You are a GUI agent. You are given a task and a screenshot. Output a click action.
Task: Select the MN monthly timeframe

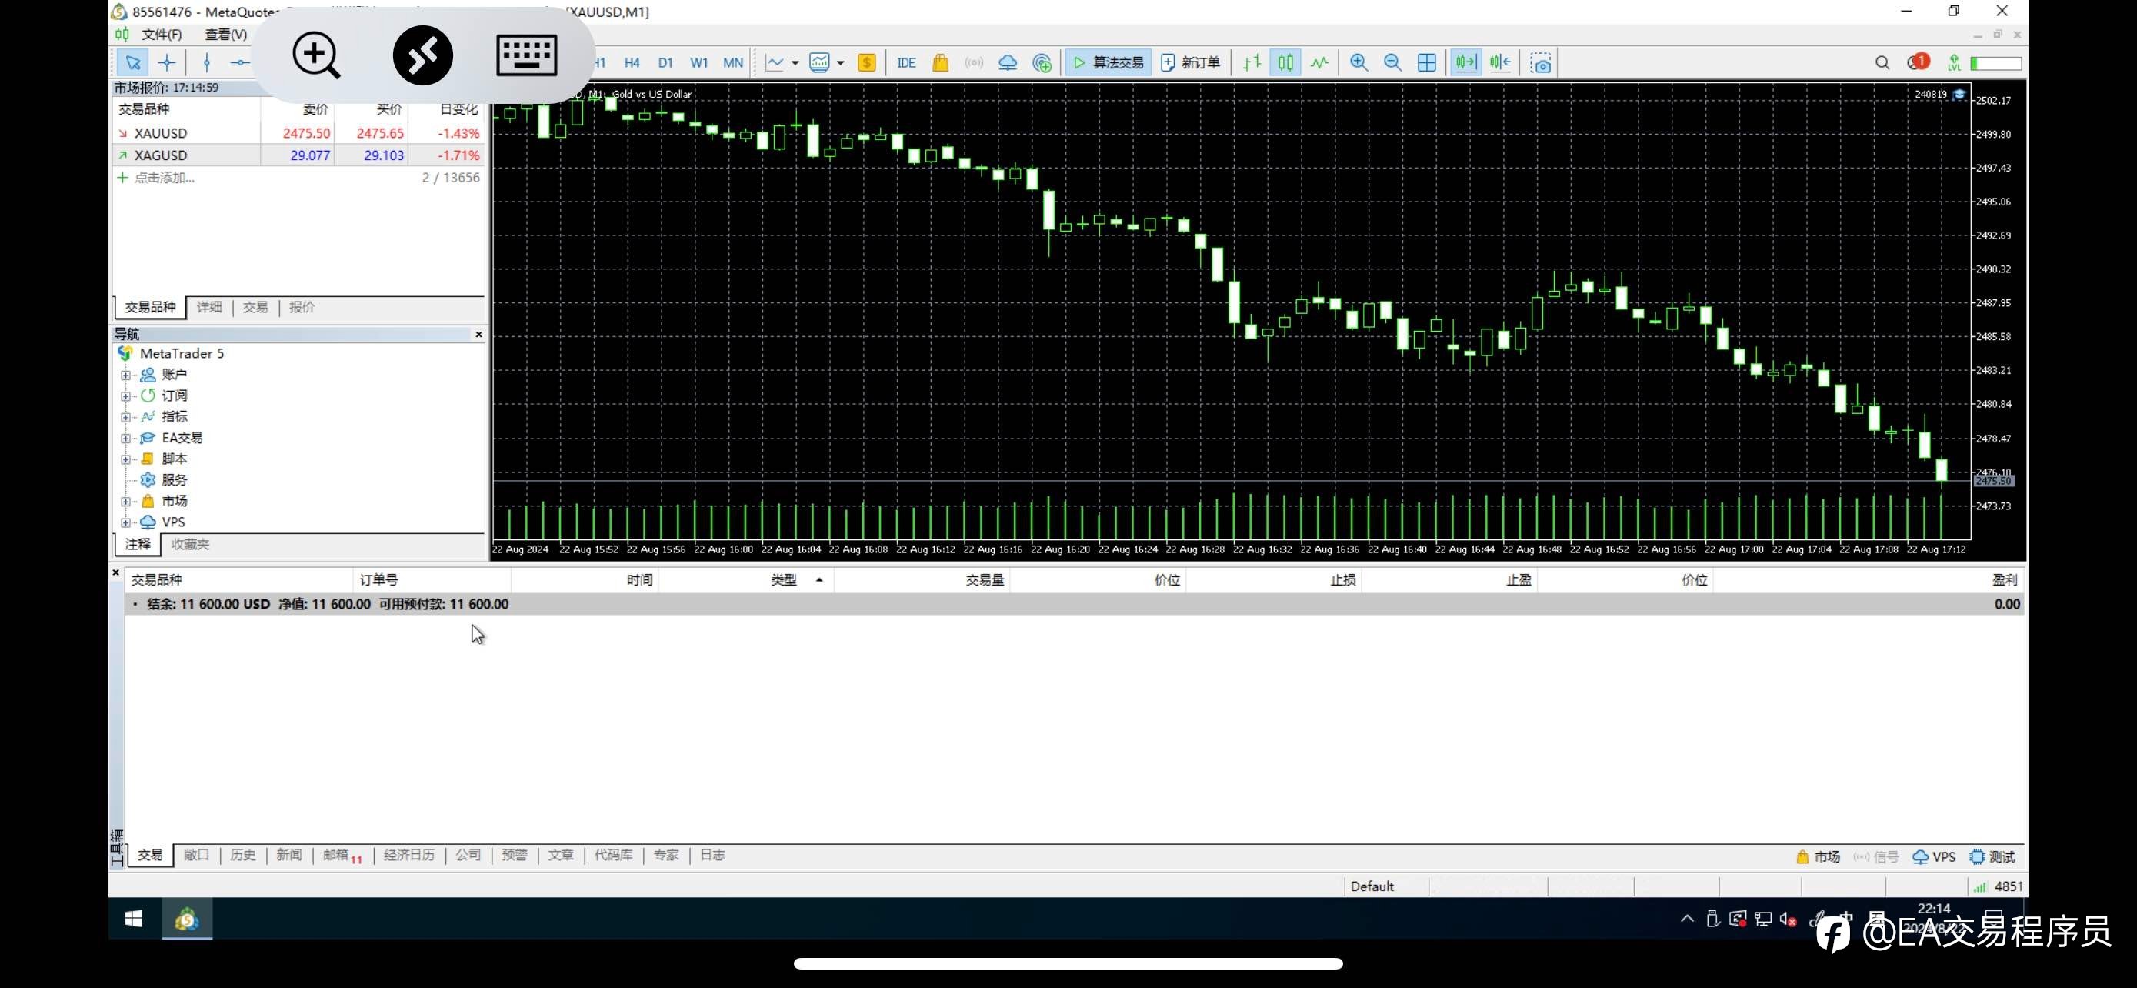732,62
